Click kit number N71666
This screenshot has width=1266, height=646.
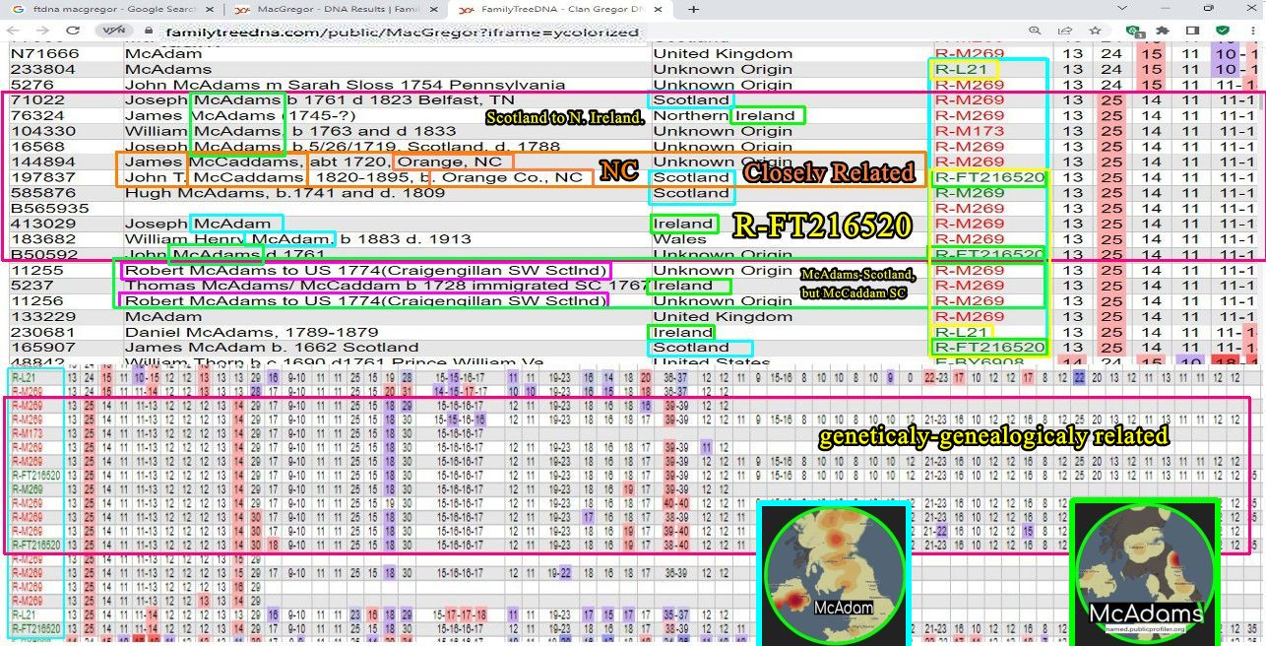(x=43, y=53)
